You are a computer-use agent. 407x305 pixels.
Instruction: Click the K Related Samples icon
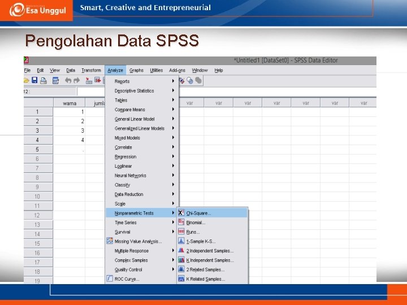[x=181, y=278]
